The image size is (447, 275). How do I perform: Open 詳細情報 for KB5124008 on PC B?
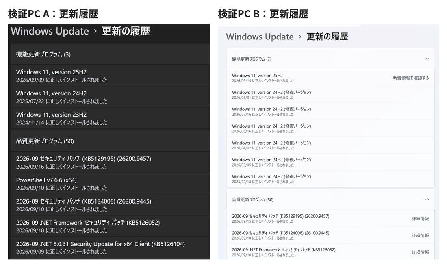(x=420, y=235)
